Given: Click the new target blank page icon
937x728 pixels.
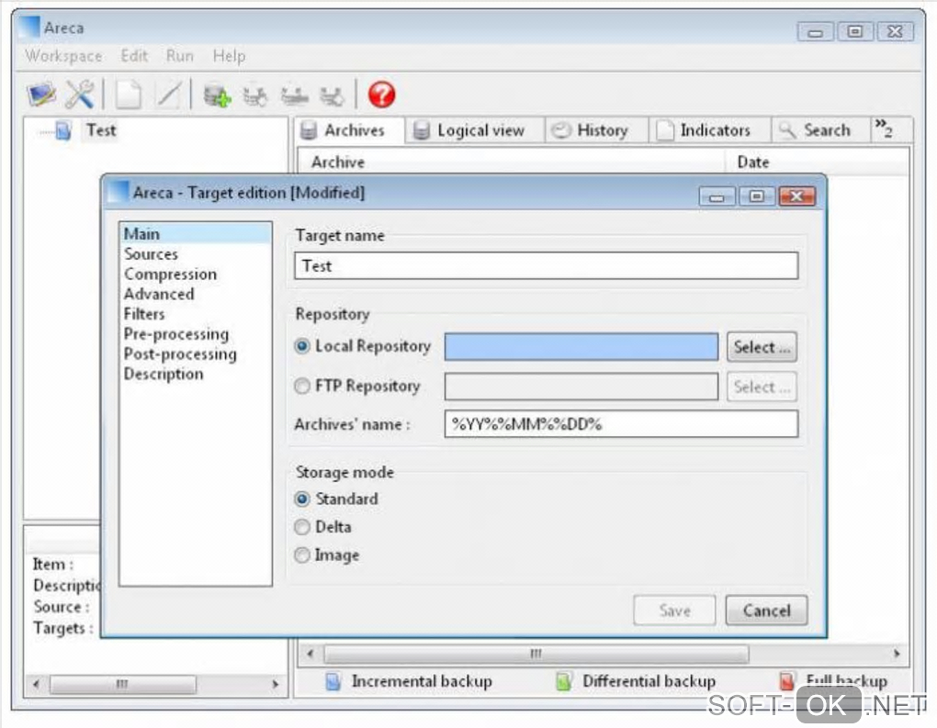Looking at the screenshot, I should (129, 95).
